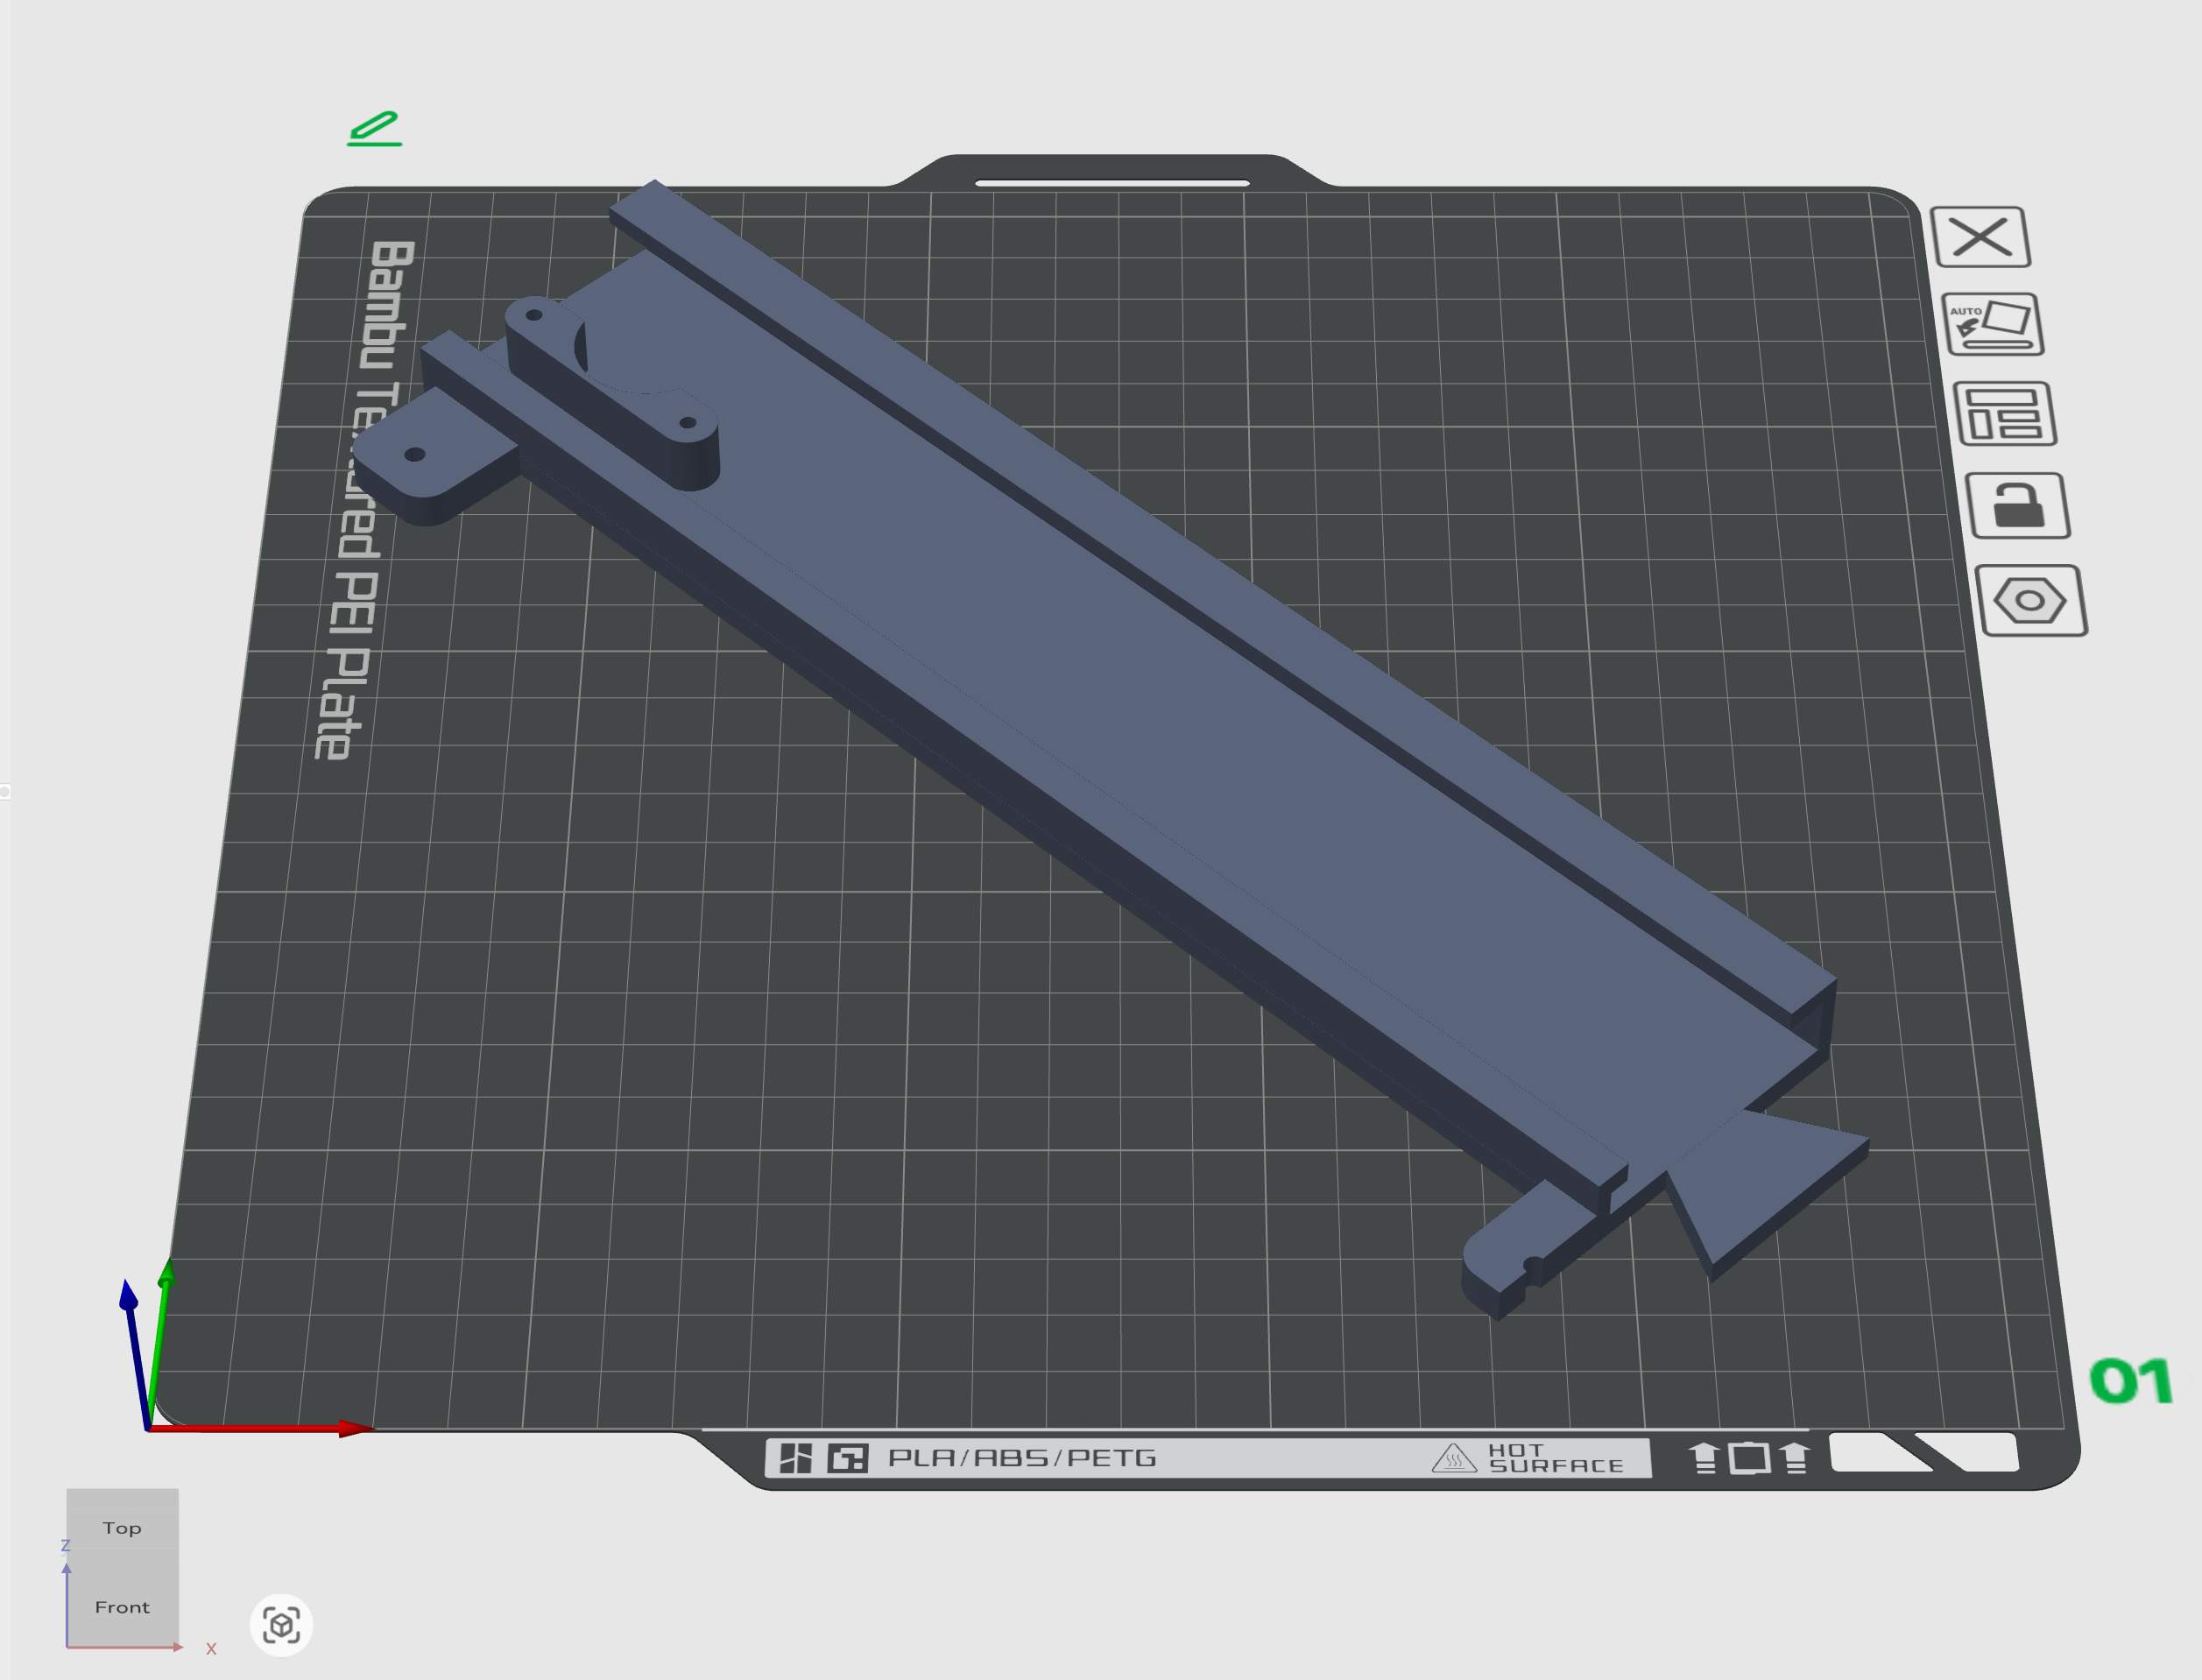Image resolution: width=2202 pixels, height=1680 pixels.
Task: Click the Front face of view cube
Action: (x=122, y=1606)
